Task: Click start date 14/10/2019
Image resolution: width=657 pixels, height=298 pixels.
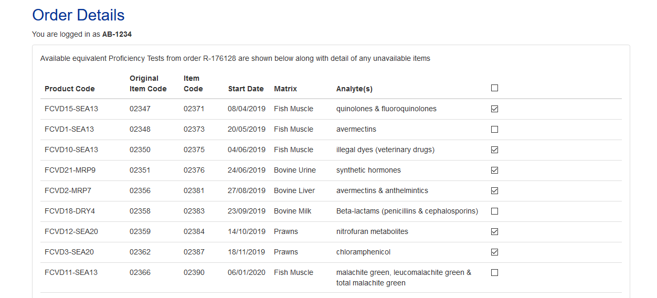Action: tap(247, 231)
